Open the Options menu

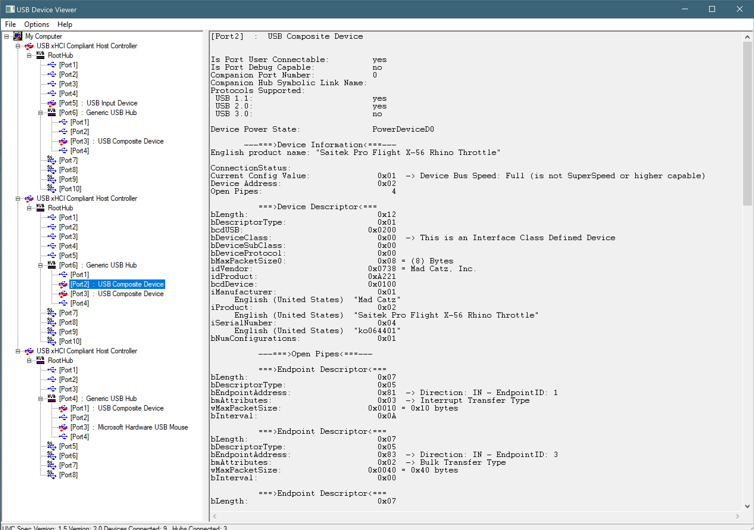pyautogui.click(x=37, y=24)
